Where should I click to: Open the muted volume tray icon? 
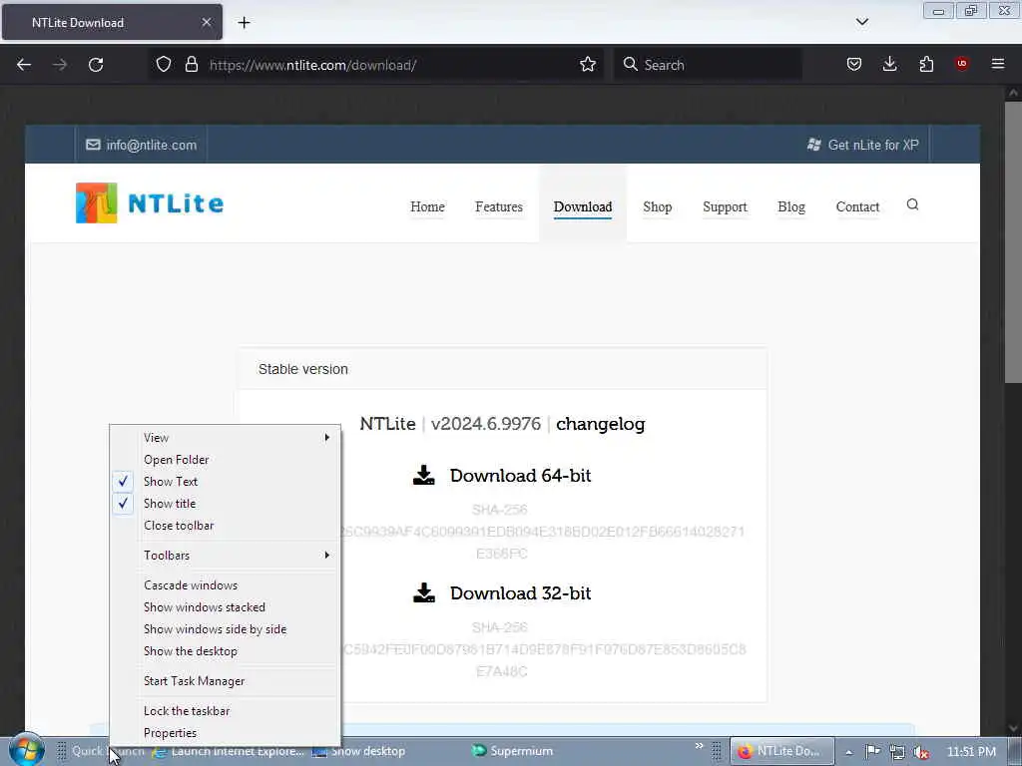[921, 752]
